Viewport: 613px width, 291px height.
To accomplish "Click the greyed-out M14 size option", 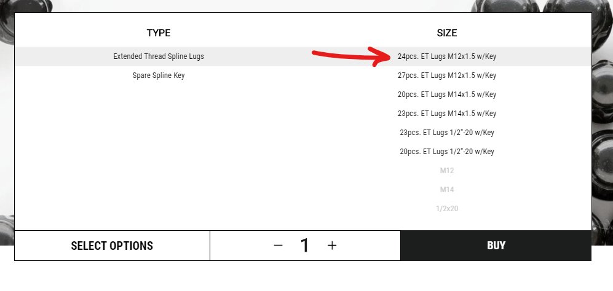I will pos(447,190).
